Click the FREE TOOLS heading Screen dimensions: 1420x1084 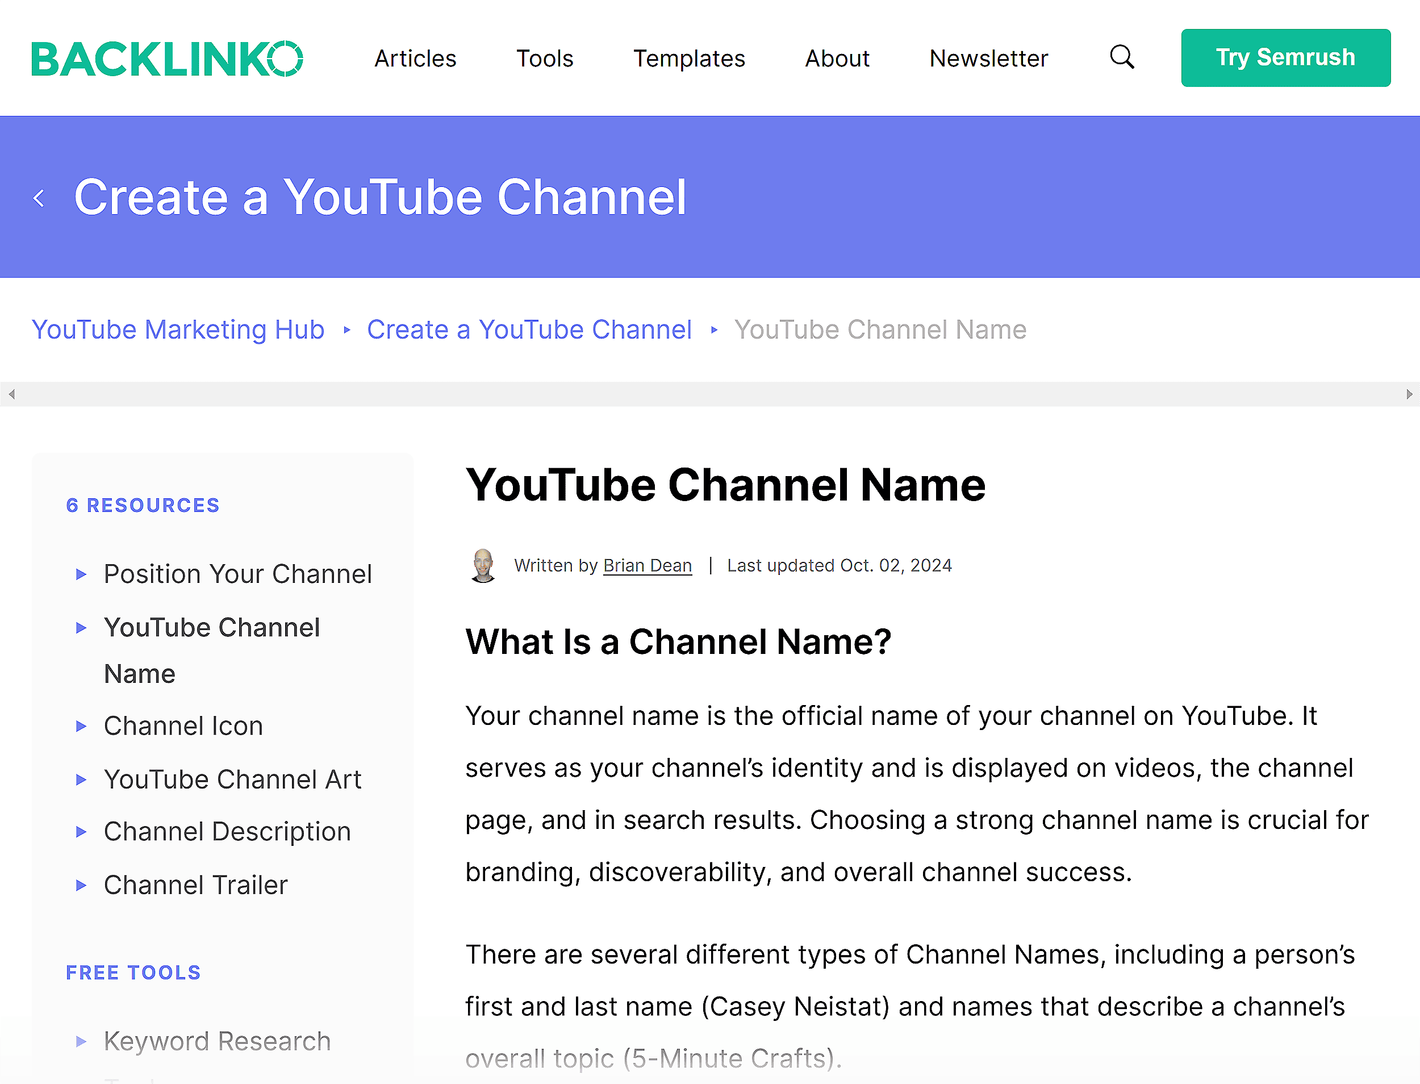coord(133,973)
